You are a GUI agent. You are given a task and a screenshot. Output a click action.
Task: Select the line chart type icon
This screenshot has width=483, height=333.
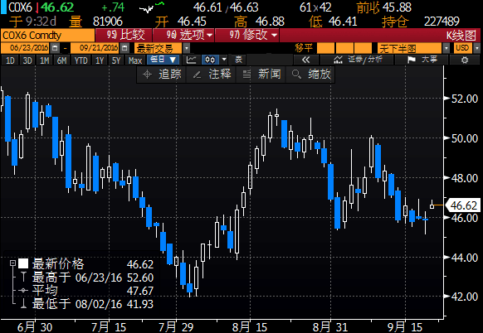[191, 60]
